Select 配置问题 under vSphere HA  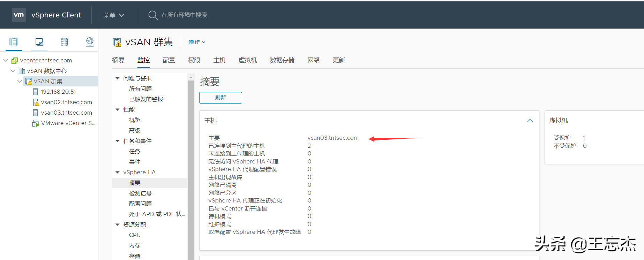(x=140, y=204)
